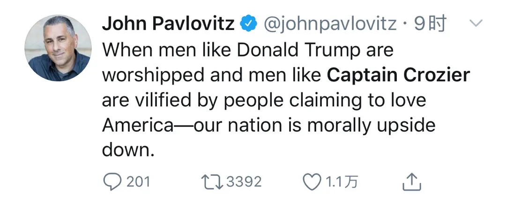Click the 3392 retweet count
Image resolution: width=506 pixels, height=202 pixels.
(244, 181)
